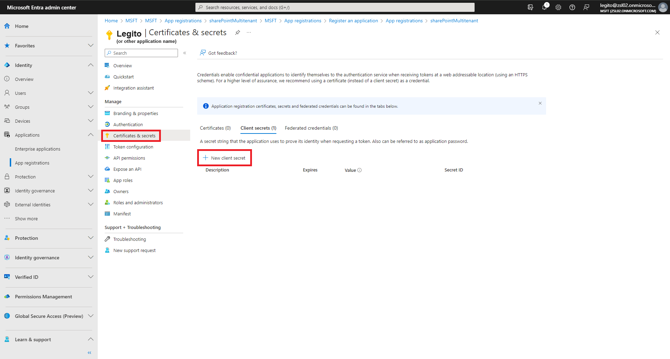Viewport: 670px width, 359px height.
Task: Open Quickstart in the app menu
Action: [124, 77]
